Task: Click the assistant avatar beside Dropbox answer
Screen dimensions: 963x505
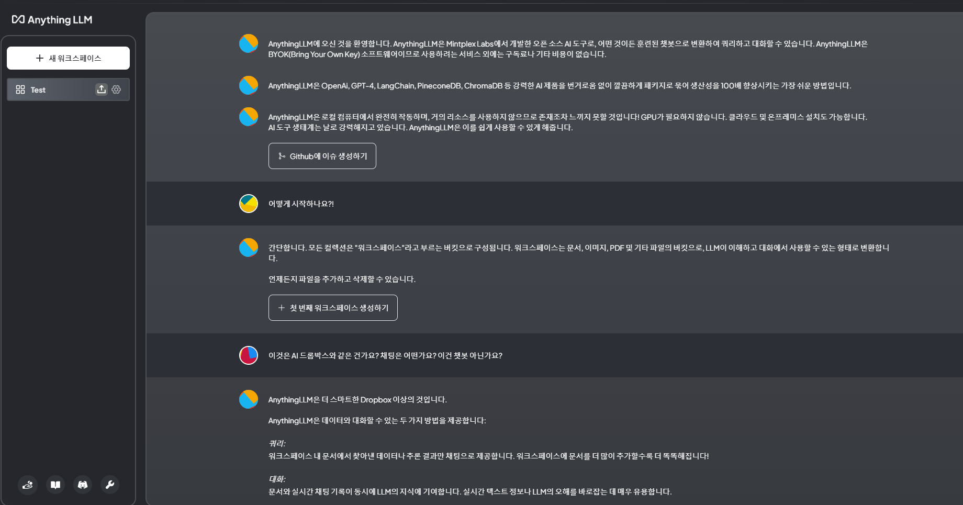Action: (x=249, y=399)
